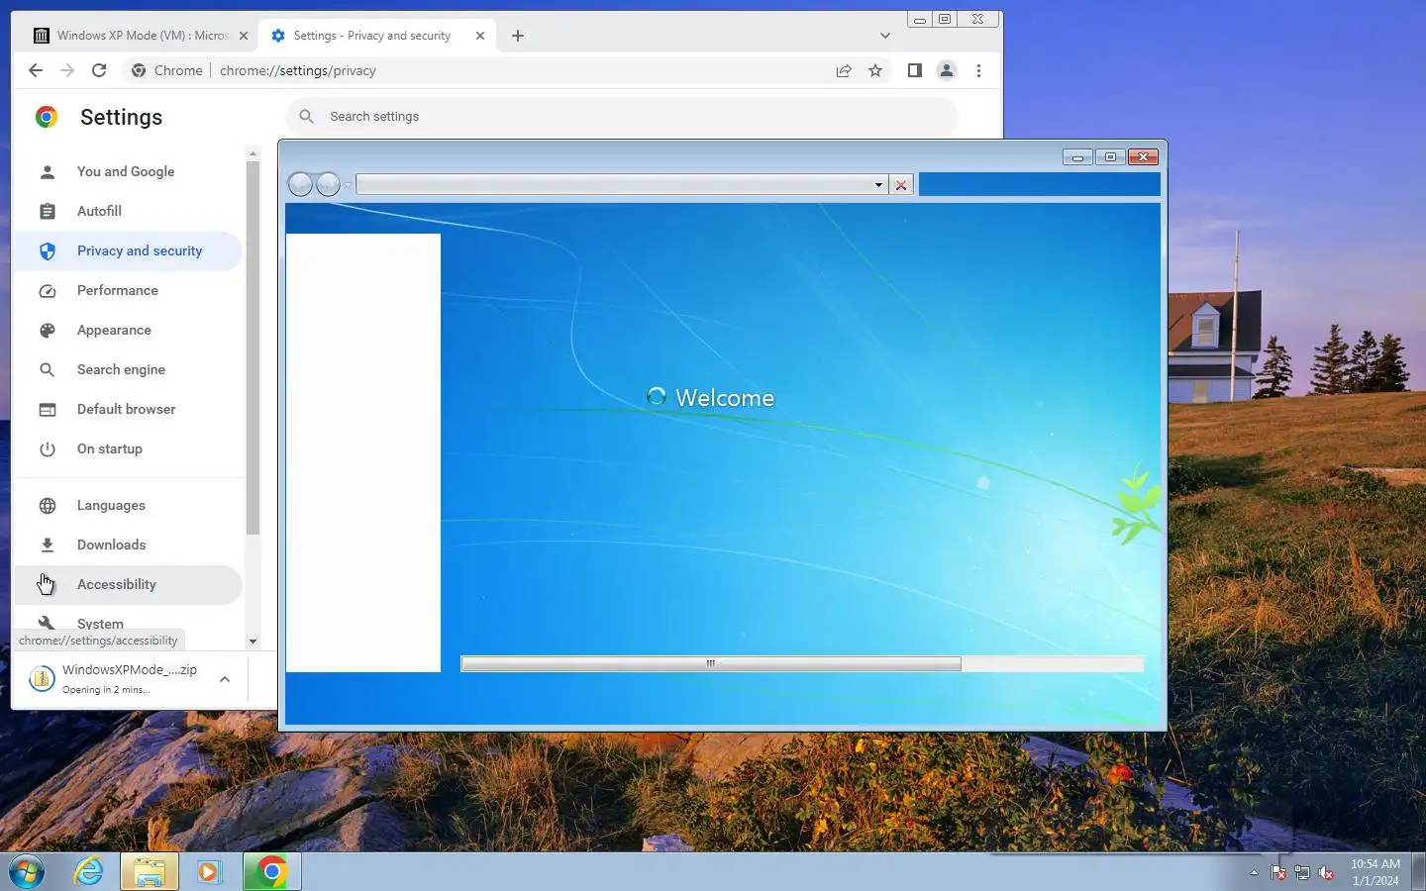Go back in Chrome

pyautogui.click(x=36, y=70)
